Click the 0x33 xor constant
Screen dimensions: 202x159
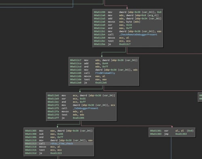click(129, 25)
